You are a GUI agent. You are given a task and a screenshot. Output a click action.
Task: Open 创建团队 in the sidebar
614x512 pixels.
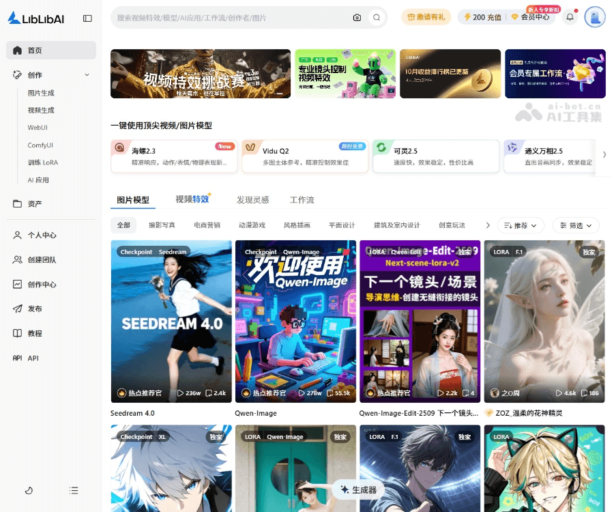[x=41, y=259]
